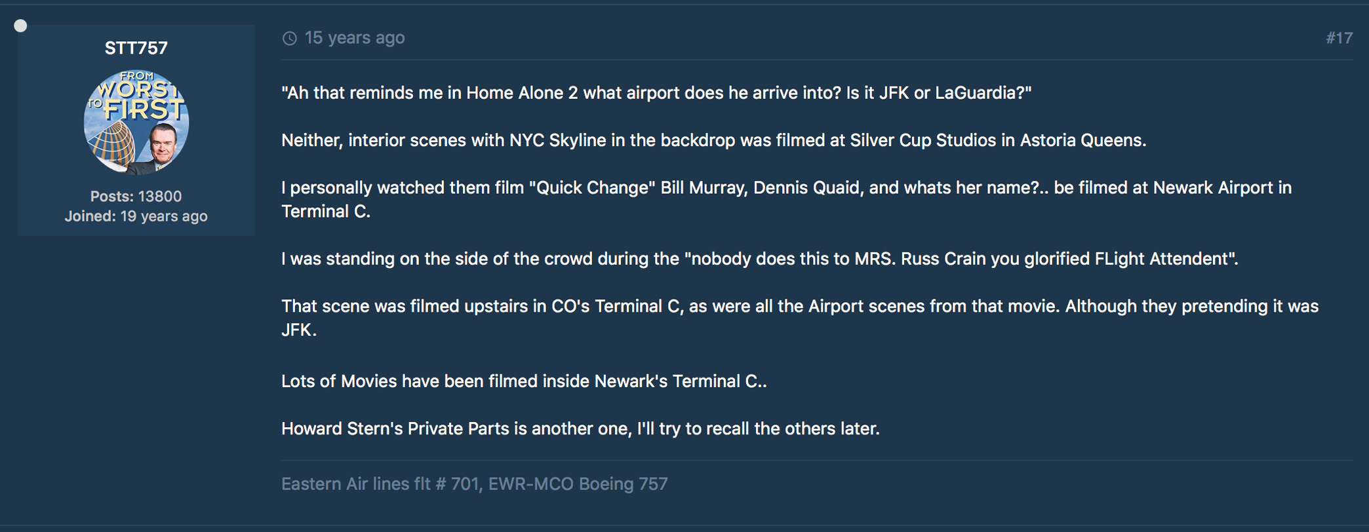Image resolution: width=1369 pixels, height=532 pixels.
Task: Click the quoted Home Alone 2 question
Action: tap(656, 93)
